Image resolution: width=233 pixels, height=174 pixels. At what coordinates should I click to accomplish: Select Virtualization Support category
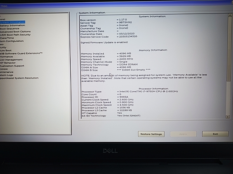[x=12, y=66]
